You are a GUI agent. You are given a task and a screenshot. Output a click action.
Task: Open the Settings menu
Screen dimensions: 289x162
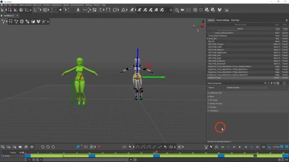[89, 5]
